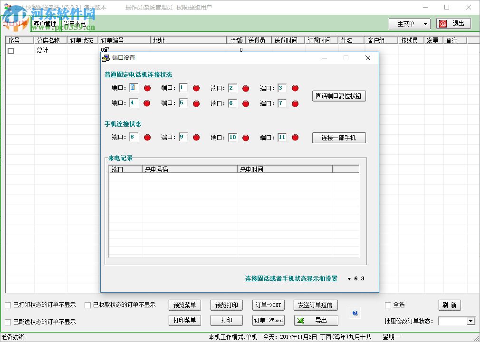The image size is (480, 342).
Task: Expand the 批量修改订单状态 combo box
Action: [471, 321]
